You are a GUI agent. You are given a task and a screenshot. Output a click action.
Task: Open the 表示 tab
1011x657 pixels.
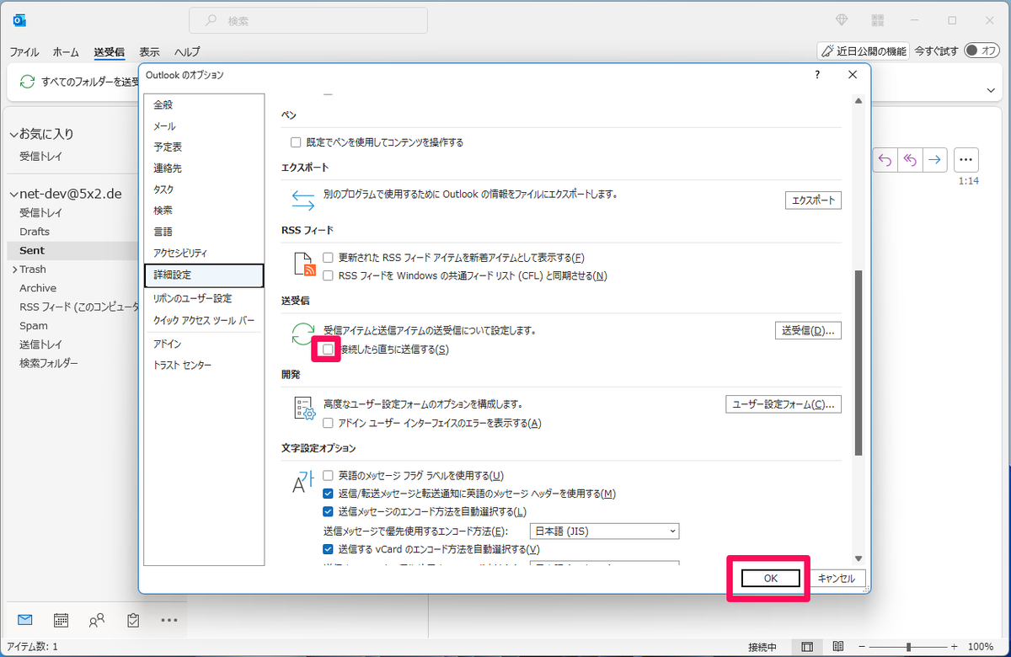click(149, 51)
